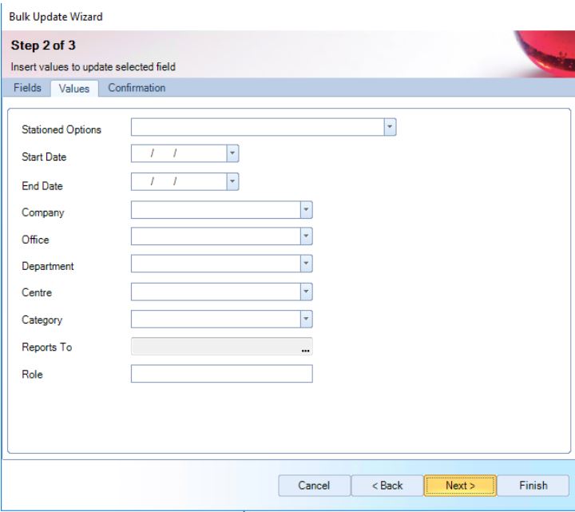Click 'Insert values to update selected field' text
Image resolution: width=575 pixels, height=512 pixels.
coord(93,67)
